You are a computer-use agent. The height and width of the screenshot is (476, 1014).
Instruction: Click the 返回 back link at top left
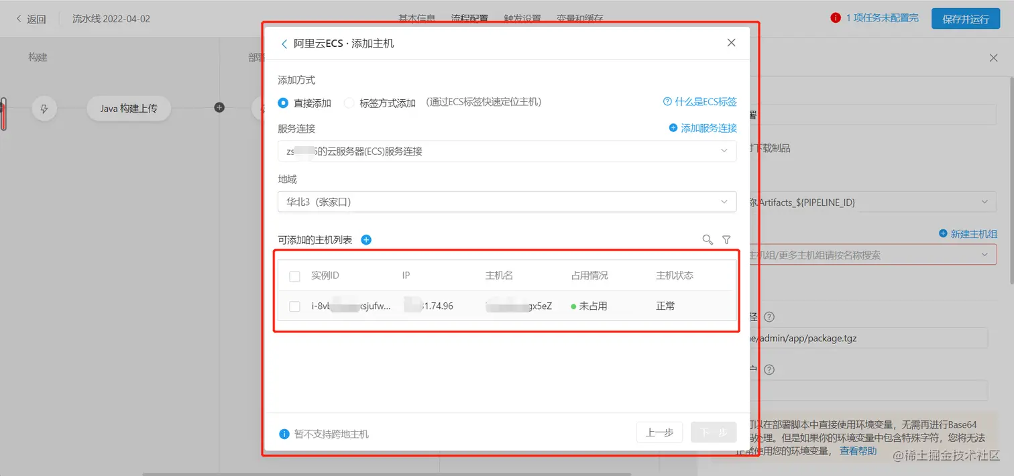[x=31, y=19]
